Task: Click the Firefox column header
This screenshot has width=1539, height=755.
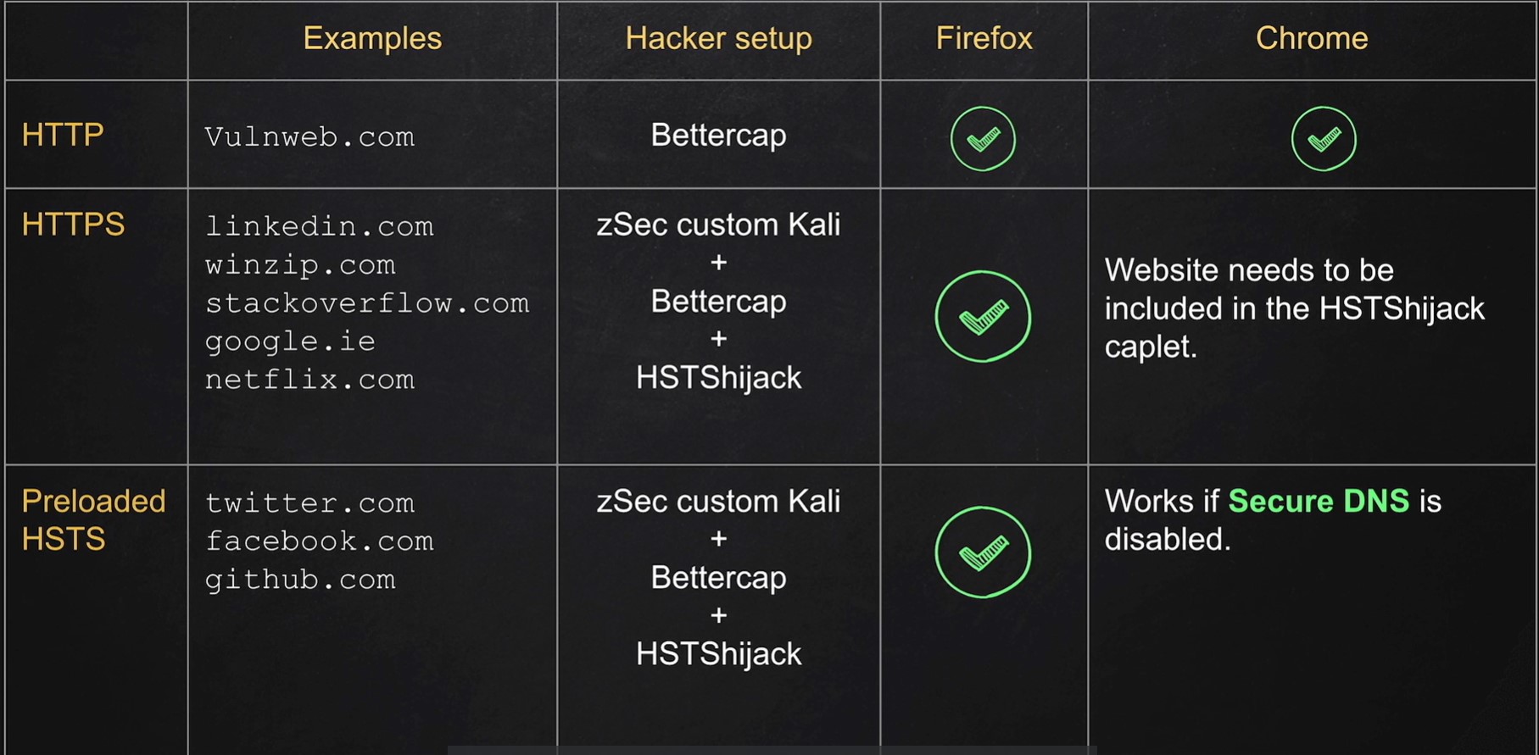Action: (x=984, y=38)
